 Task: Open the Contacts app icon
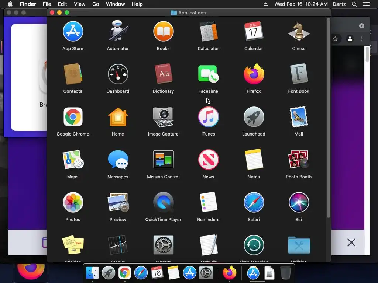(73, 74)
